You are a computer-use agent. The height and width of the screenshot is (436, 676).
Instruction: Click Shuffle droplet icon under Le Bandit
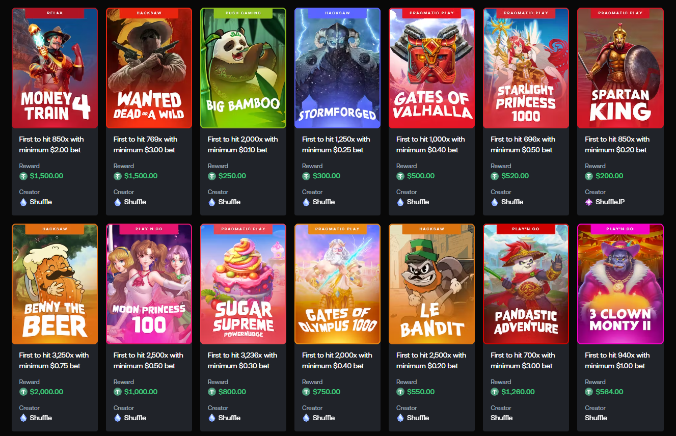(x=400, y=418)
